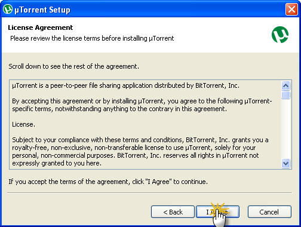Click the large green µTorrent logo
This screenshot has width=301, height=227.
pos(280,35)
